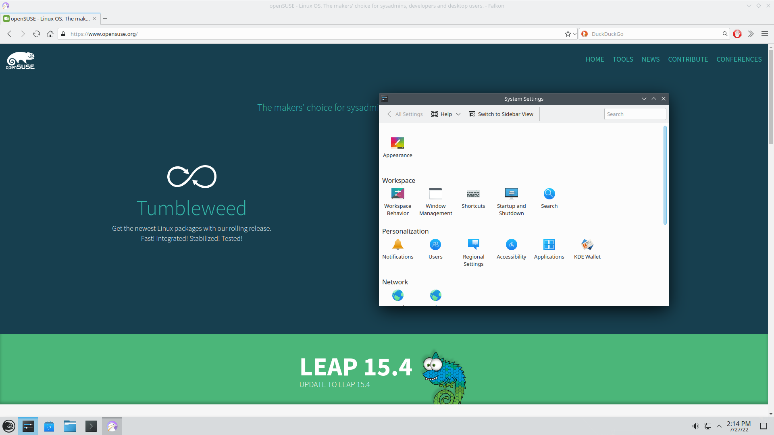Open TOOLS in openSUSE navigation
Viewport: 774px width, 435px height.
coord(623,59)
